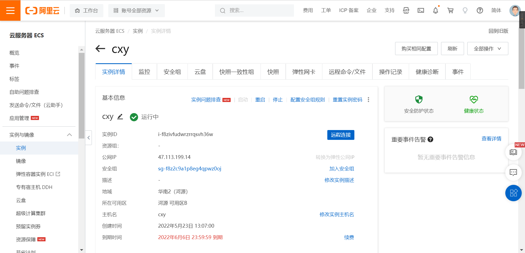Click the Alibaba Cloud logo
The image size is (525, 253).
(42, 11)
